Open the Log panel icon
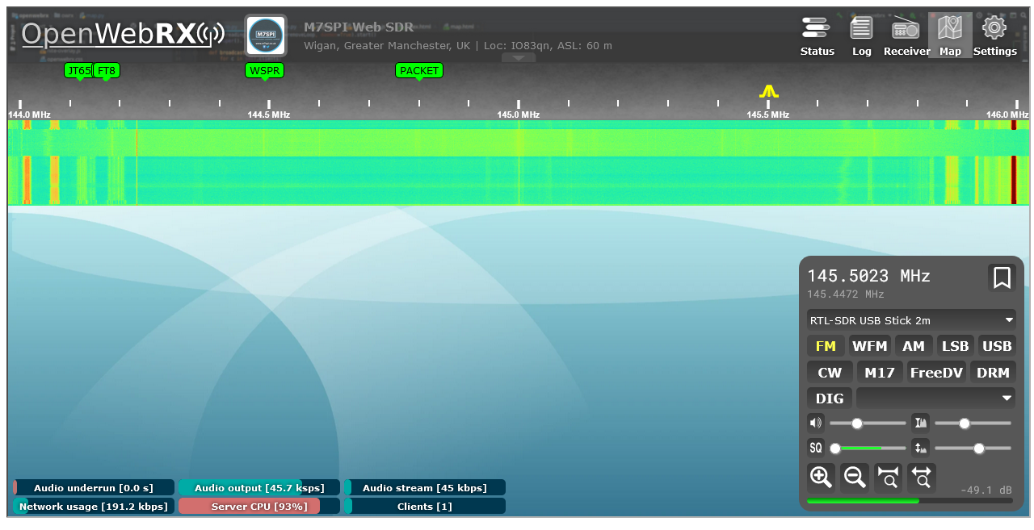The height and width of the screenshot is (530, 1034). pyautogui.click(x=861, y=36)
